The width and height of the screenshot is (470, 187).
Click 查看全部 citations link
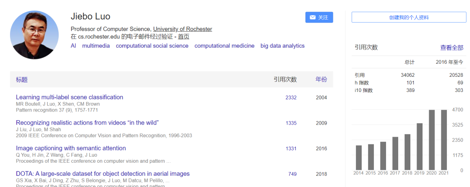pyautogui.click(x=452, y=47)
